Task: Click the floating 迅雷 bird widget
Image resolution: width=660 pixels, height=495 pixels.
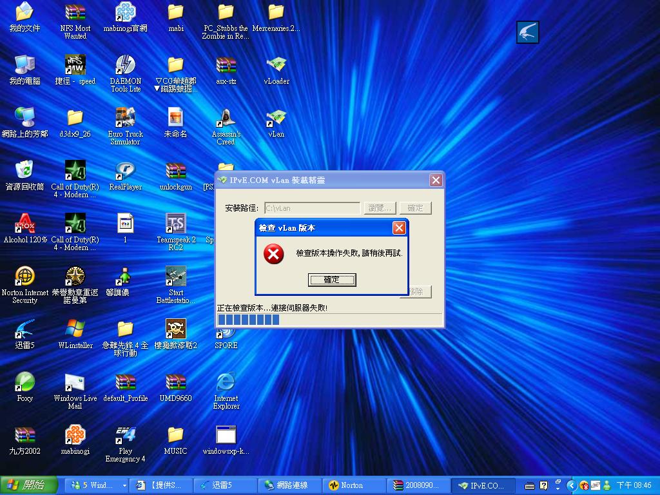Action: click(527, 32)
